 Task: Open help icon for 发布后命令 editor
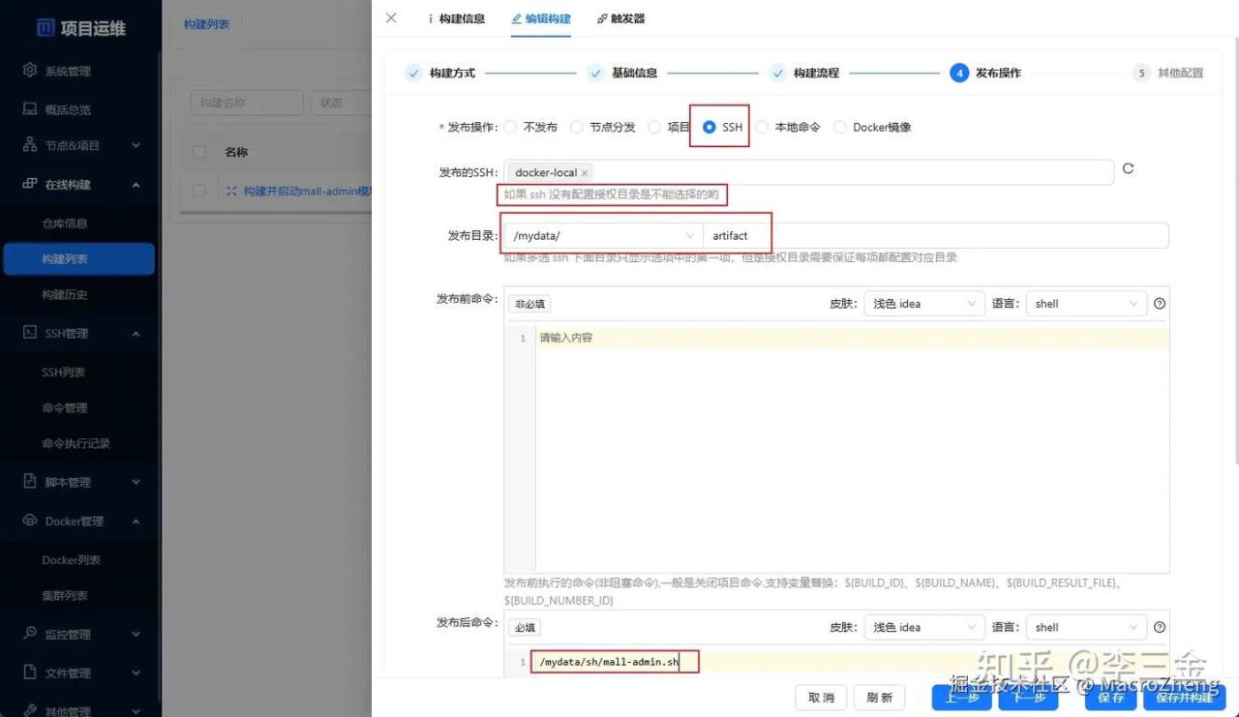point(1160,627)
